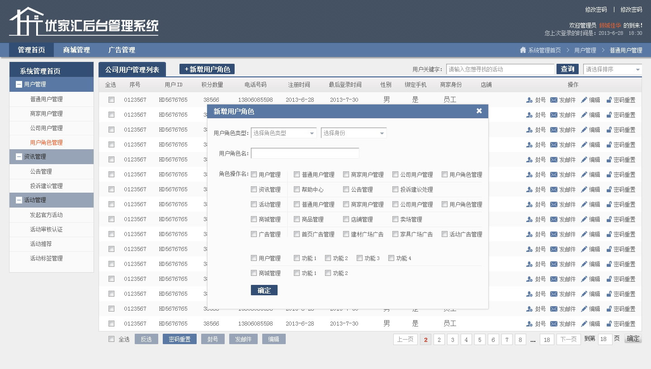651x369 pixels.
Task: Click the 发邮件 envelope icon in the first row
Action: coord(554,100)
